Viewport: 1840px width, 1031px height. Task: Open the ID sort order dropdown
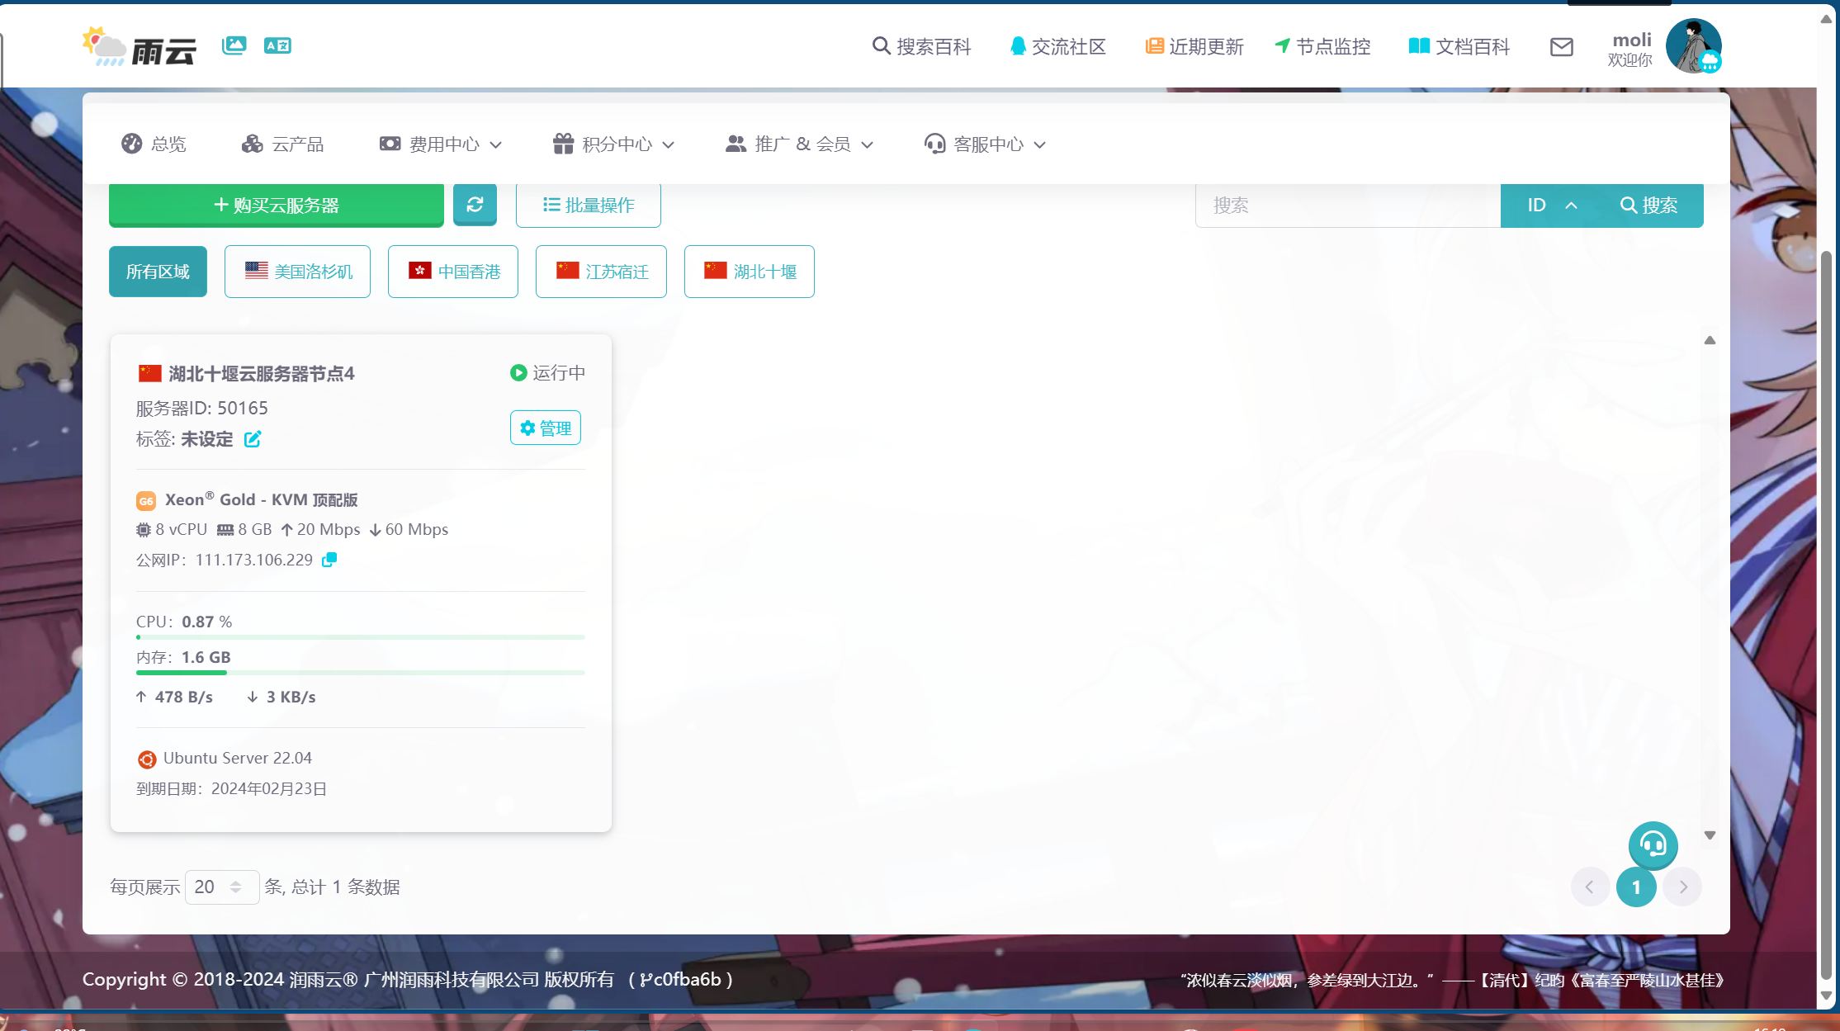point(1550,205)
